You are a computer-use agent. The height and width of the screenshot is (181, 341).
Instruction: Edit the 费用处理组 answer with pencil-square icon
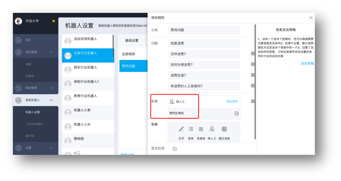[x=237, y=113]
